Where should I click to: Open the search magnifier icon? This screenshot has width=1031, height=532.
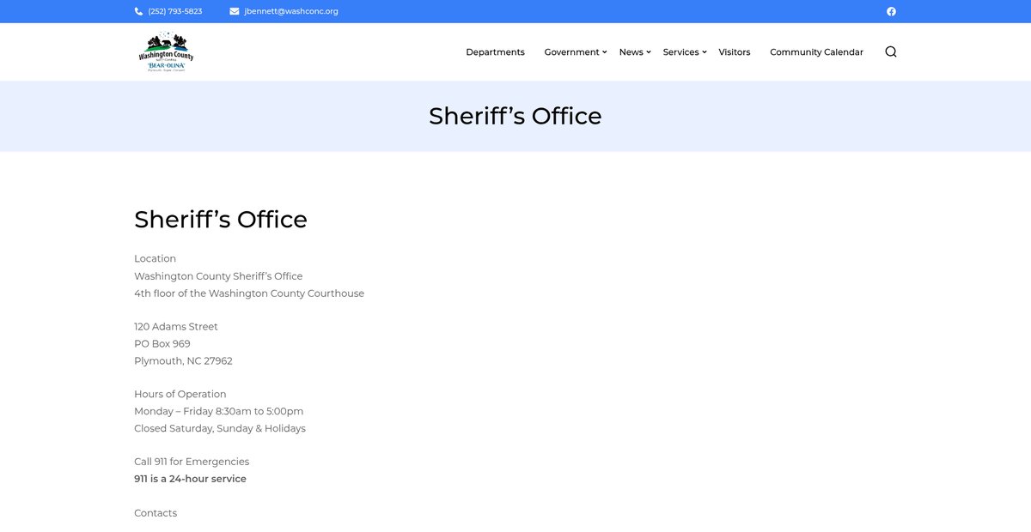[891, 51]
